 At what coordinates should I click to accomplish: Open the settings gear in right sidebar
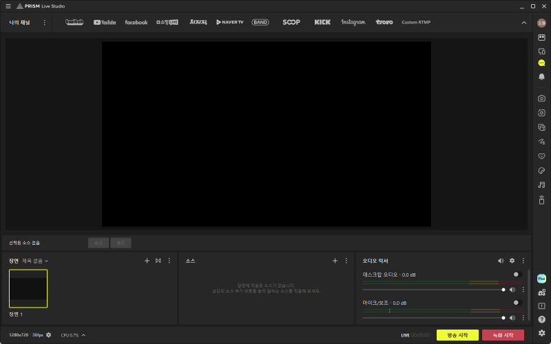click(x=541, y=333)
